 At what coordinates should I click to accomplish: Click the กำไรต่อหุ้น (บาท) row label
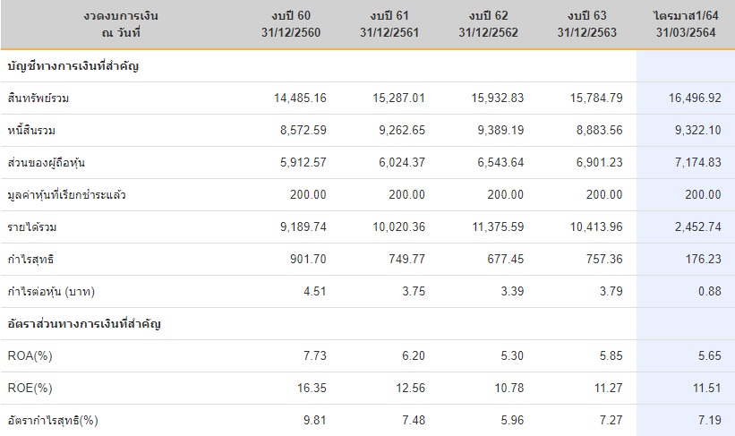52,292
